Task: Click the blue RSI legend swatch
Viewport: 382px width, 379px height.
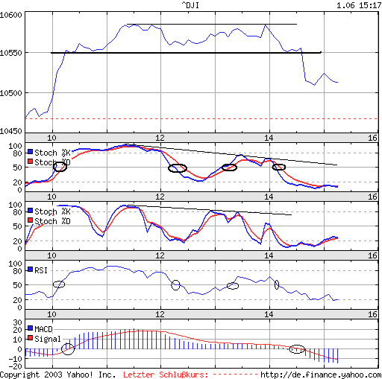Action: [x=30, y=270]
